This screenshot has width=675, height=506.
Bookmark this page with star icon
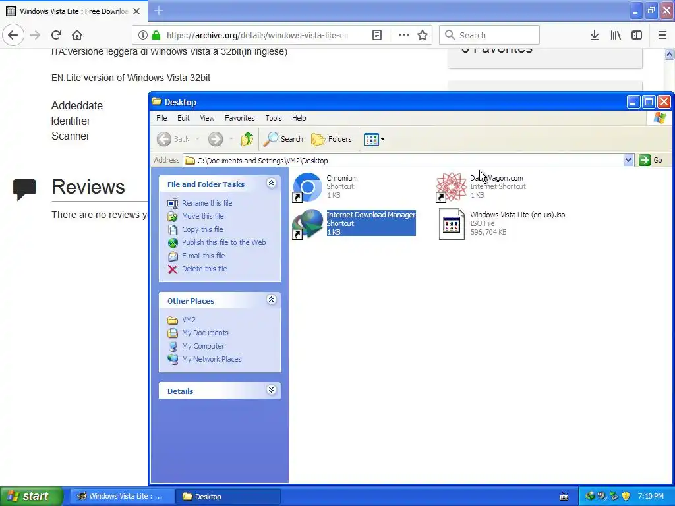click(423, 35)
